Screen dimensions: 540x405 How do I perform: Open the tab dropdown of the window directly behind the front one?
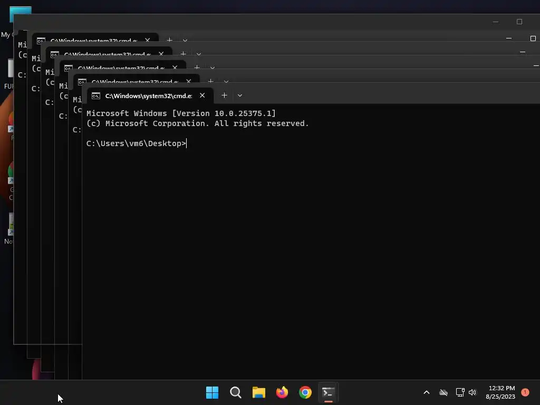tap(226, 82)
